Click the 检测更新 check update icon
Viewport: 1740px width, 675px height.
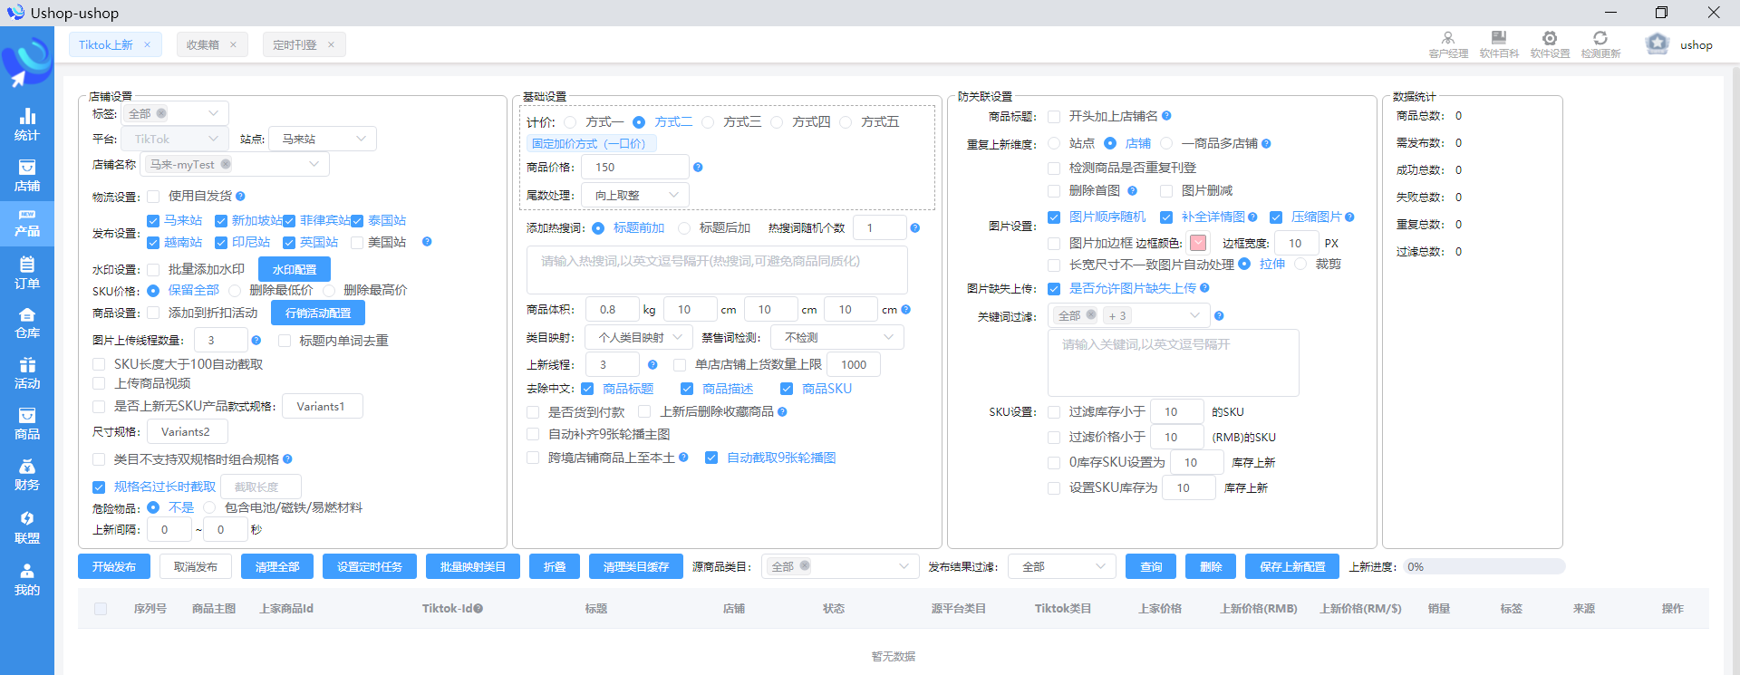1600,44
